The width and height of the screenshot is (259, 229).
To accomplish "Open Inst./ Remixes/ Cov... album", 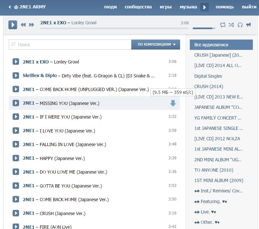I will [x=218, y=191].
